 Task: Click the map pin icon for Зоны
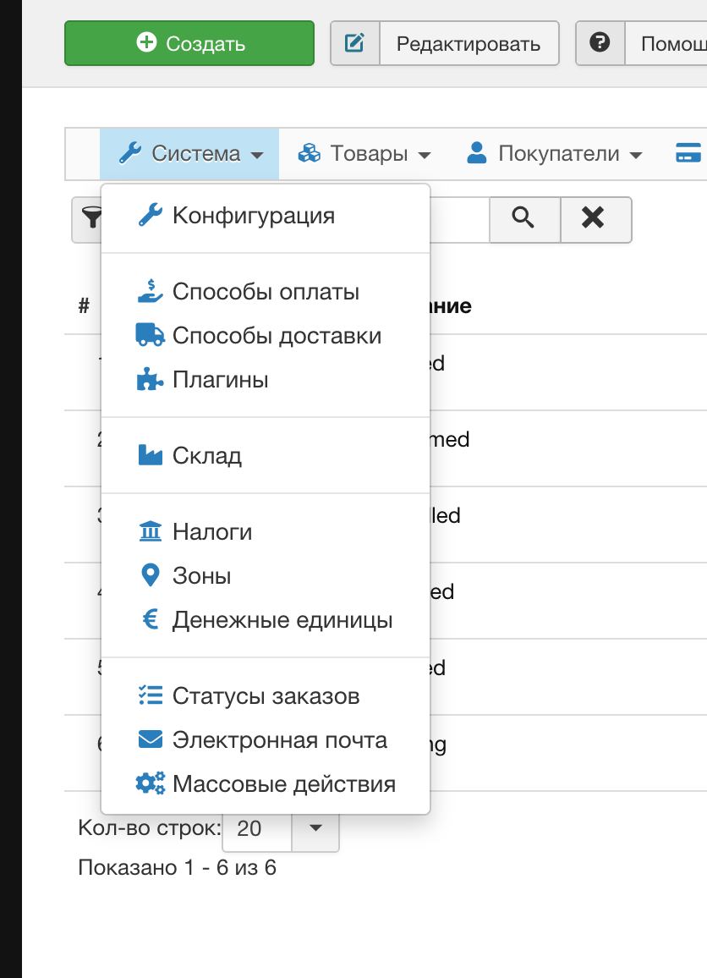click(x=150, y=576)
